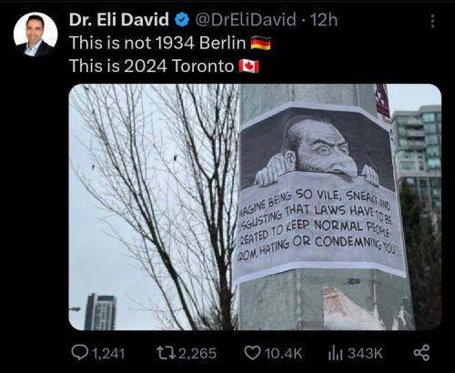
Task: Open the share icon menu
Action: [x=421, y=353]
